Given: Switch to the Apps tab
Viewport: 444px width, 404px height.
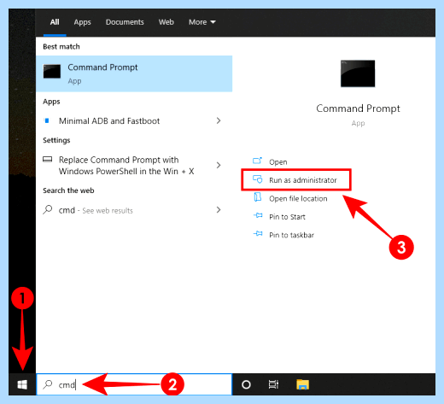Looking at the screenshot, I should [x=82, y=22].
